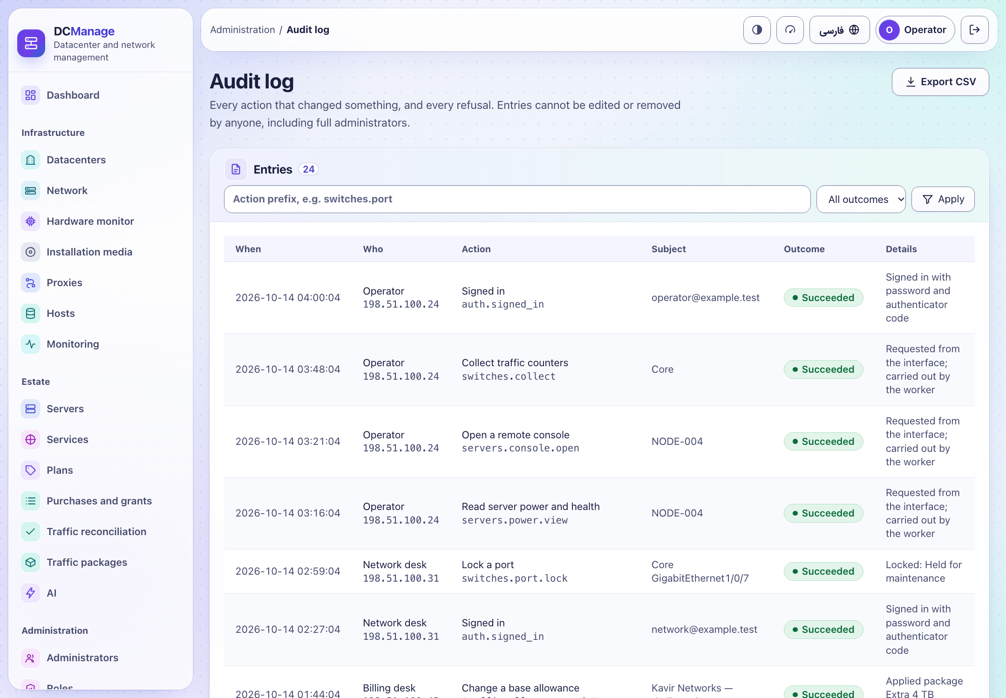Open the All outcomes dropdown
This screenshot has width=1006, height=698.
(x=861, y=199)
